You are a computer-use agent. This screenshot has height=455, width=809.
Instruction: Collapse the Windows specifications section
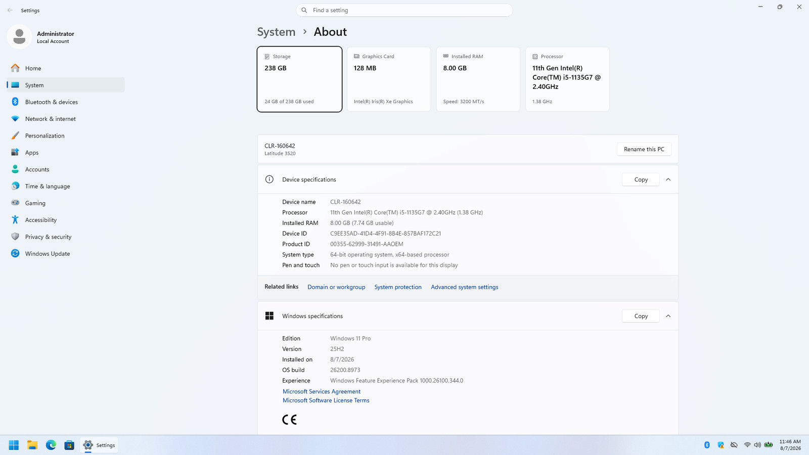(668, 316)
